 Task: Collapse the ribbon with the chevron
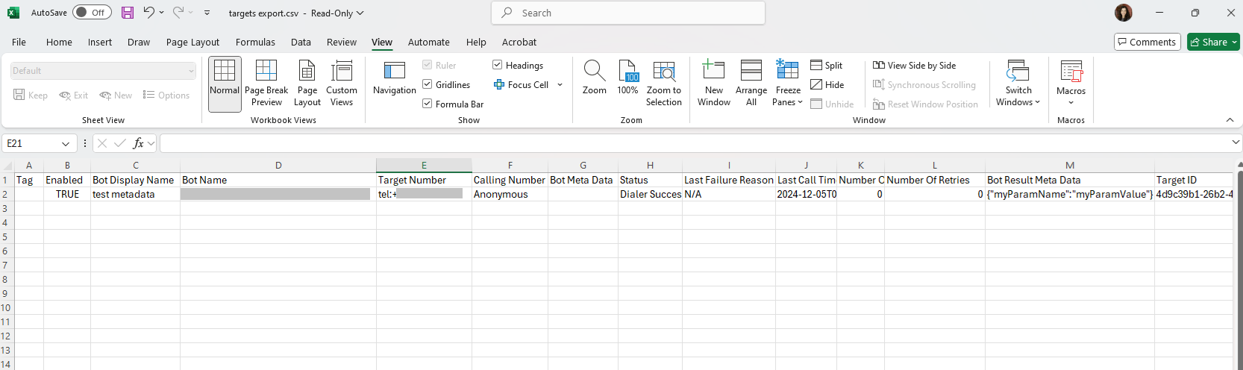(1230, 119)
